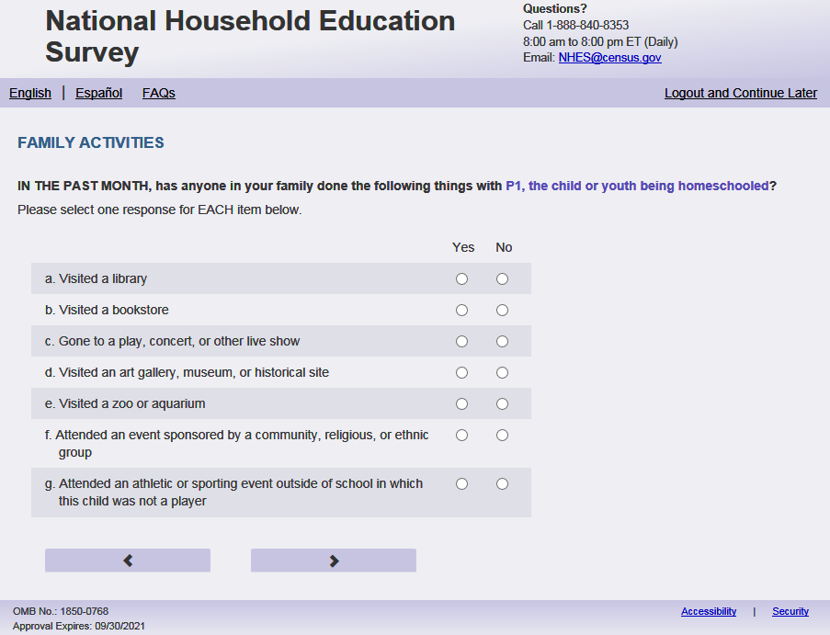The height and width of the screenshot is (635, 830).
Task: Switch survey language to Español
Action: point(98,93)
